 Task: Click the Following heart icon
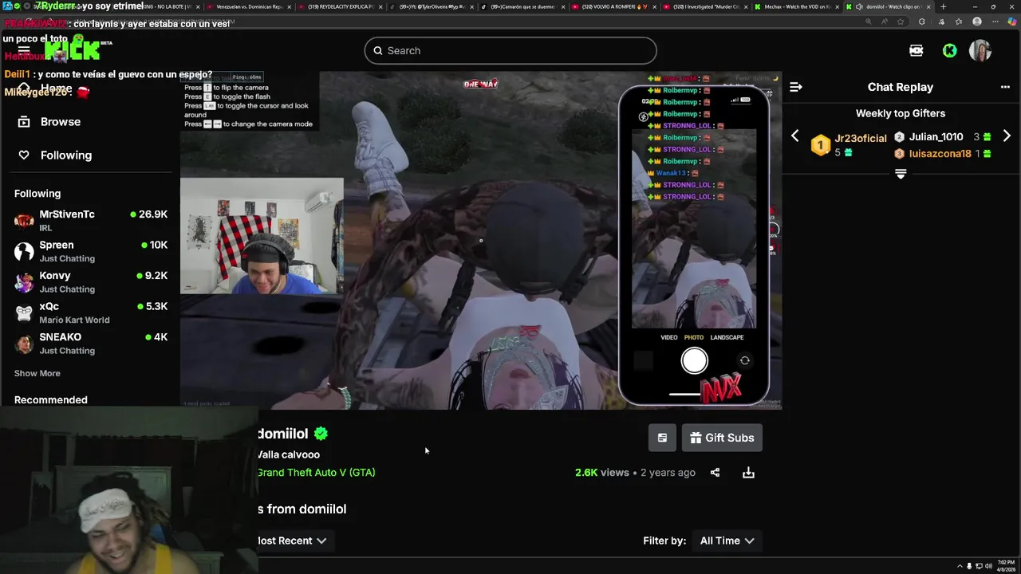point(24,155)
